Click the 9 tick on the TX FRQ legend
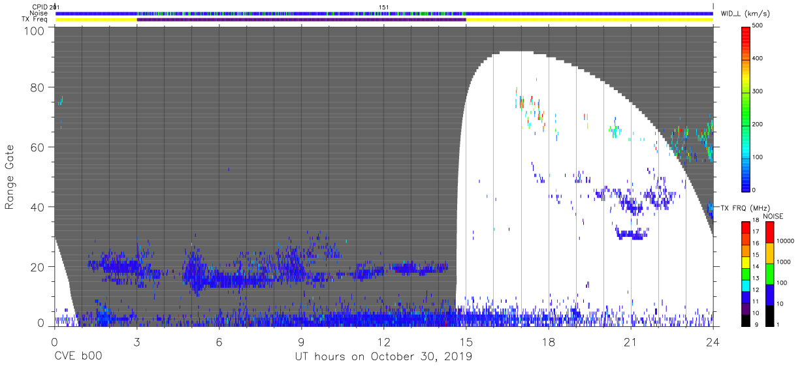 tap(756, 324)
